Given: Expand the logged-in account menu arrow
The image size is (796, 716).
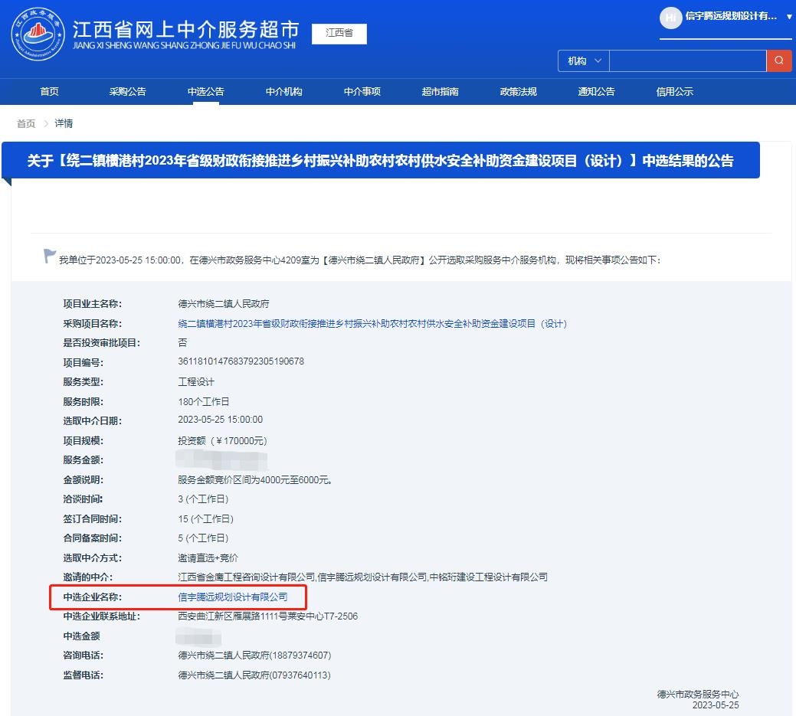Looking at the screenshot, I should (790, 18).
